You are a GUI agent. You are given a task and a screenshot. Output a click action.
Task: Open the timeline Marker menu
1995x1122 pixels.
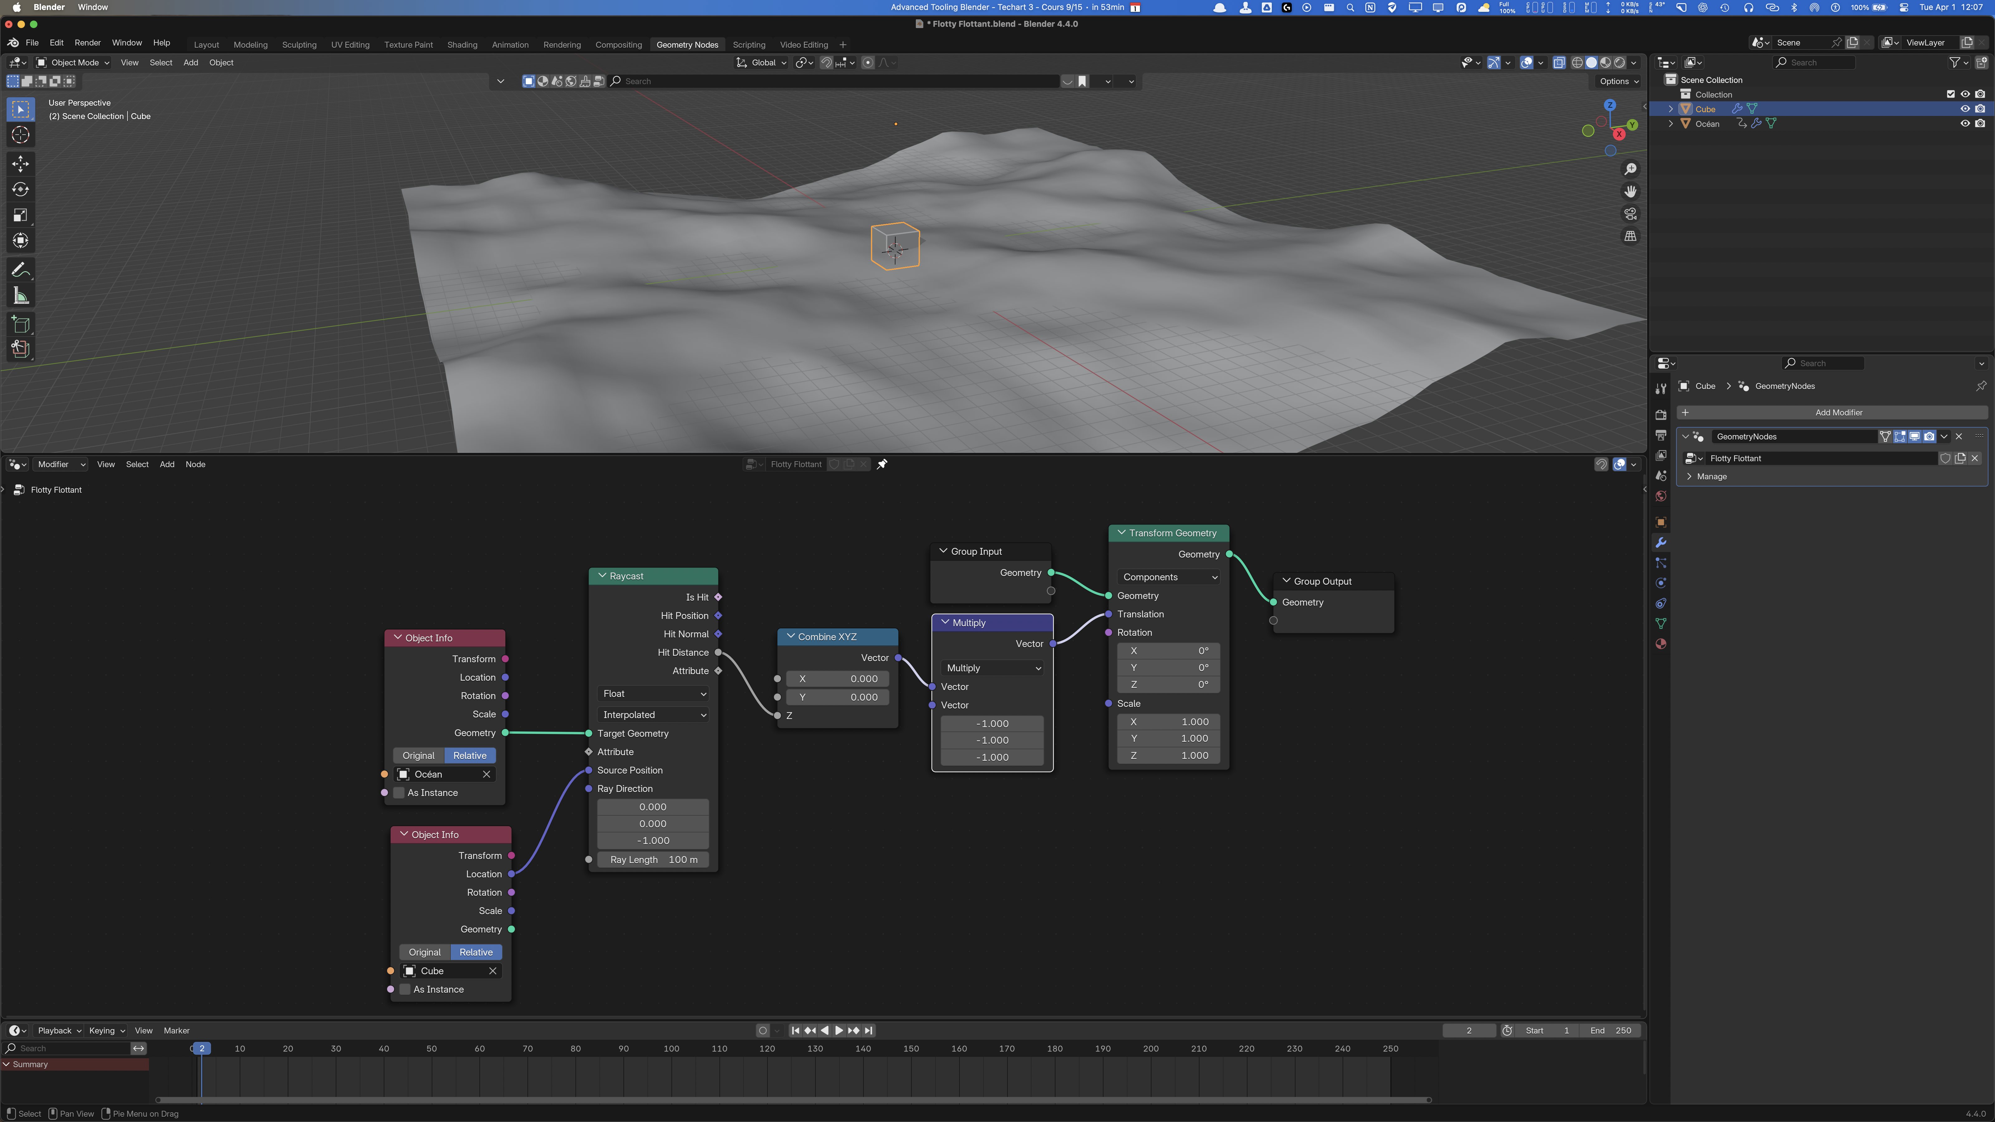click(176, 1031)
